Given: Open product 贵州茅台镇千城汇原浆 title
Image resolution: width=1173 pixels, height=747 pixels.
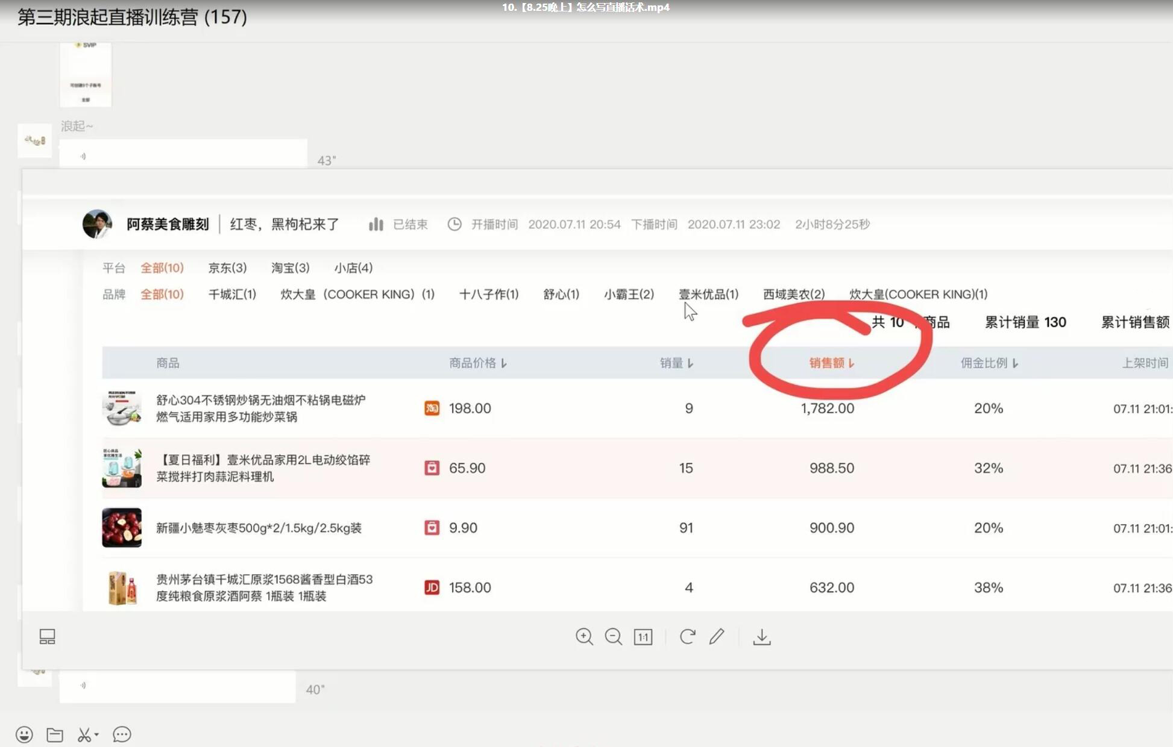Looking at the screenshot, I should tap(265, 587).
